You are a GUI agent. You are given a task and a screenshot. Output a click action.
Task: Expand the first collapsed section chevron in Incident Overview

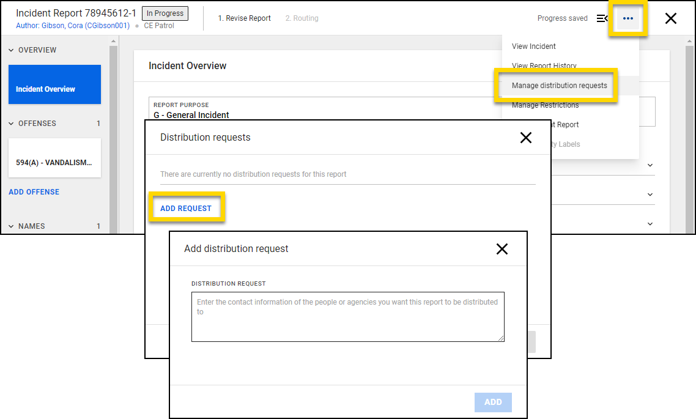650,165
